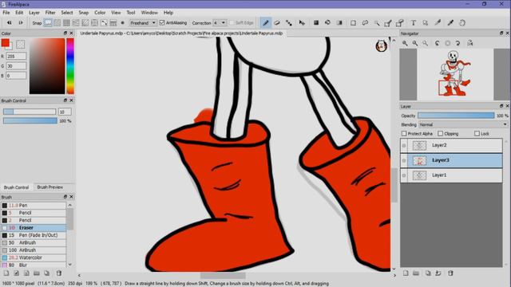Select the Eraser tool in the toolbar
Image resolution: width=511 pixels, height=287 pixels.
(x=277, y=23)
